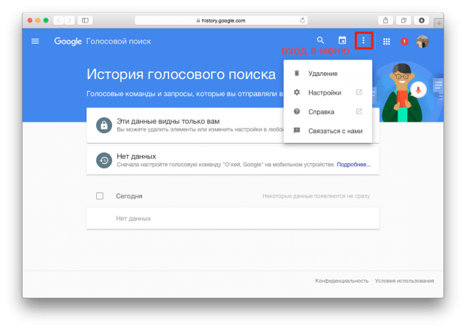Reload the page in Safari
The height and width of the screenshot is (330, 466).
pos(302,20)
